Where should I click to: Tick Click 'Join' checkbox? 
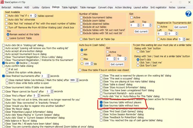click(x=138, y=52)
